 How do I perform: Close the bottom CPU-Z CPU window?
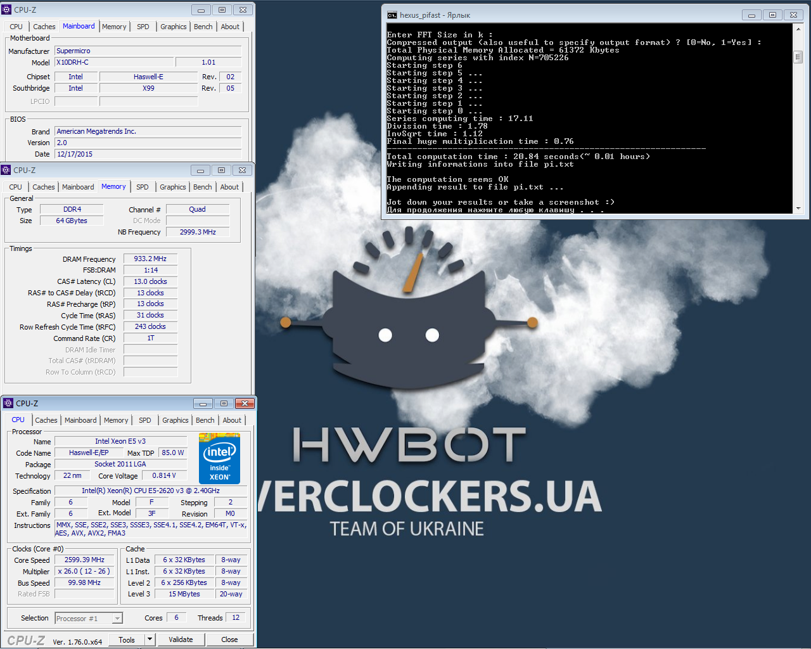click(x=245, y=404)
